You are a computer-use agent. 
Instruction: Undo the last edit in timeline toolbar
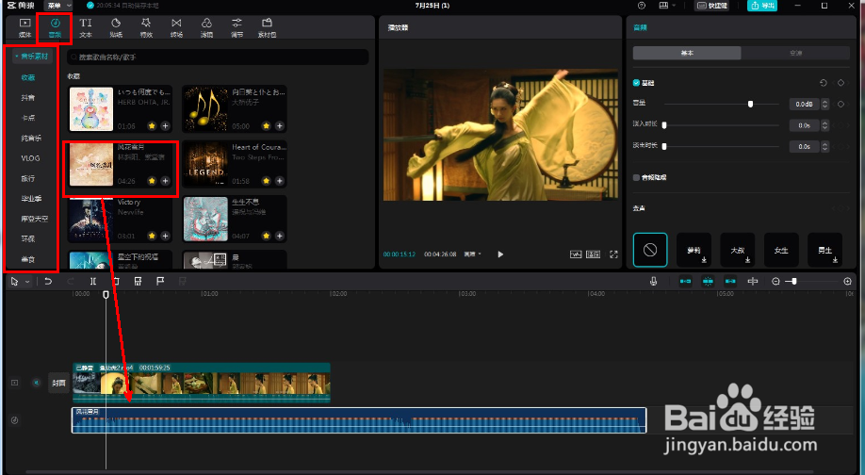click(x=48, y=282)
